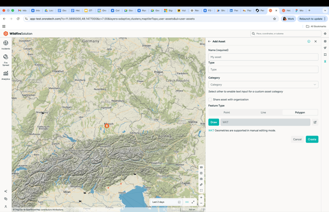The height and width of the screenshot is (212, 329).
Task: Expand the Category dropdown
Action: (x=263, y=85)
